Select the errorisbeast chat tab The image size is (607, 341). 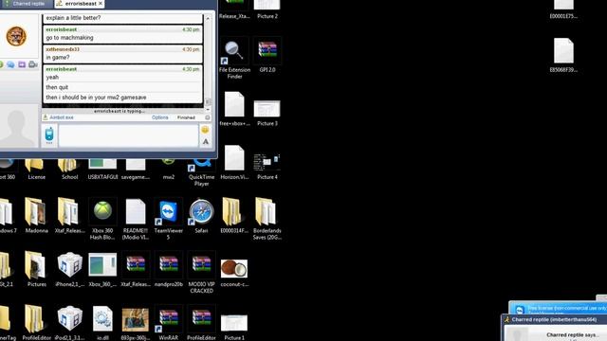(80, 4)
